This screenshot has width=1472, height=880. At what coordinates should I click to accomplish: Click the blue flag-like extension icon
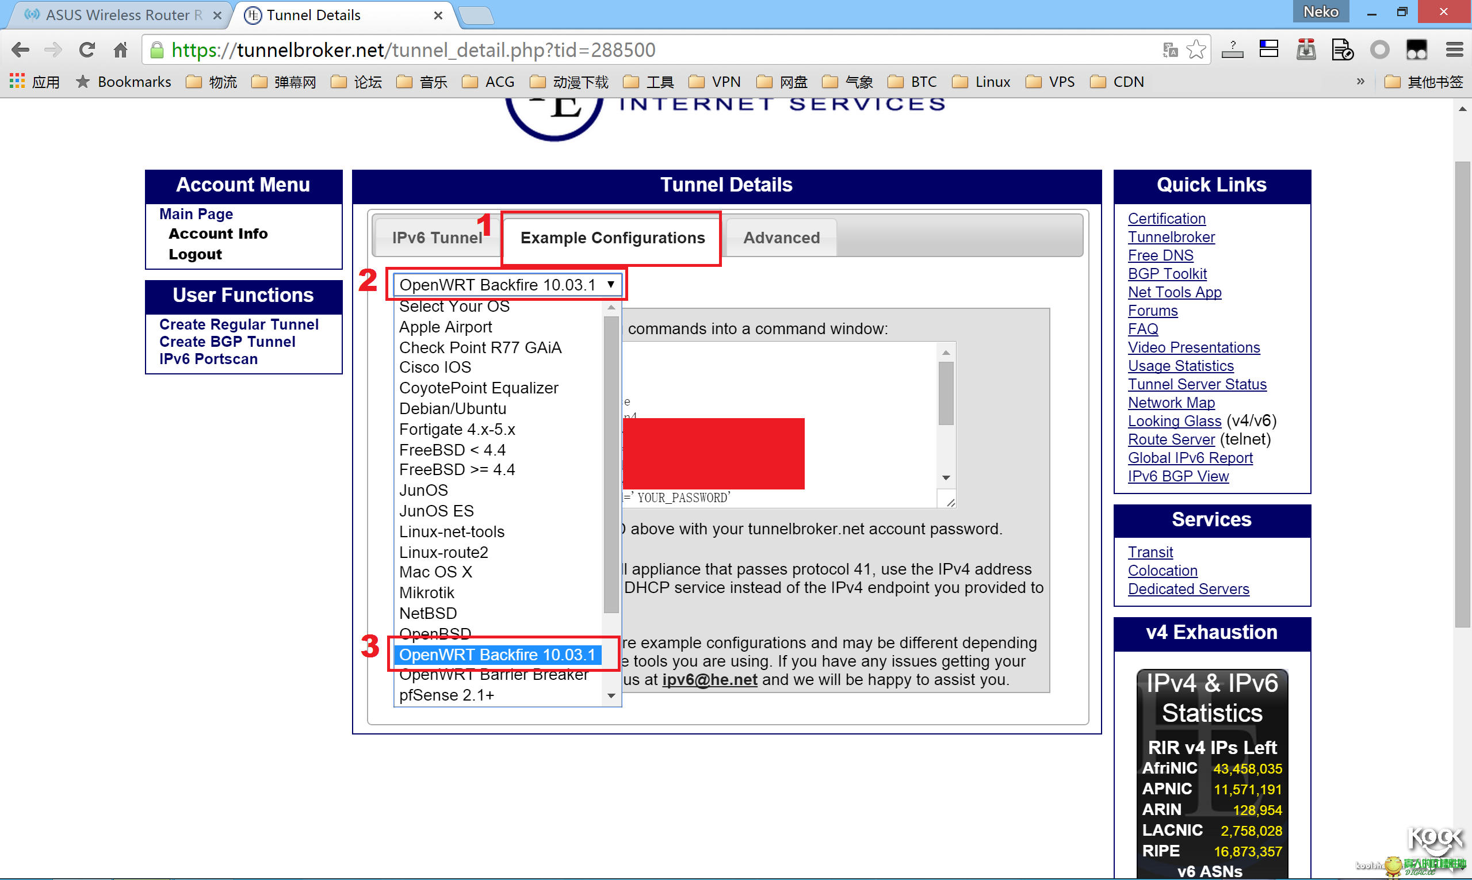(x=1268, y=50)
